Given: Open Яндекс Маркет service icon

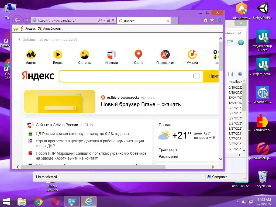Looking at the screenshot, I should [31, 54].
